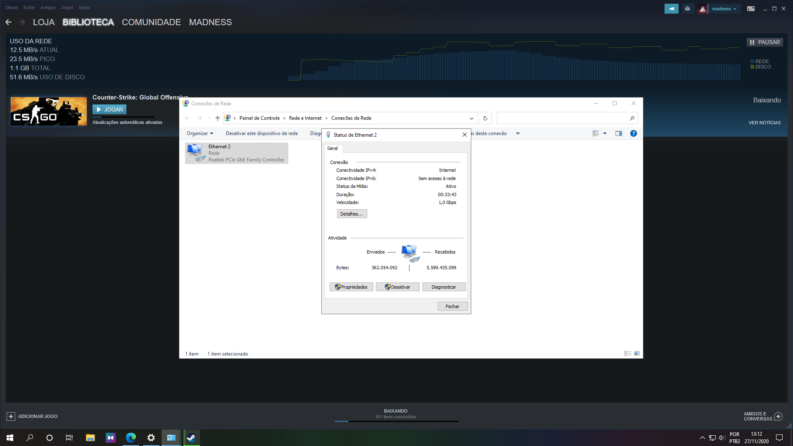Open the Organizar dropdown menu
793x446 pixels.
click(200, 133)
